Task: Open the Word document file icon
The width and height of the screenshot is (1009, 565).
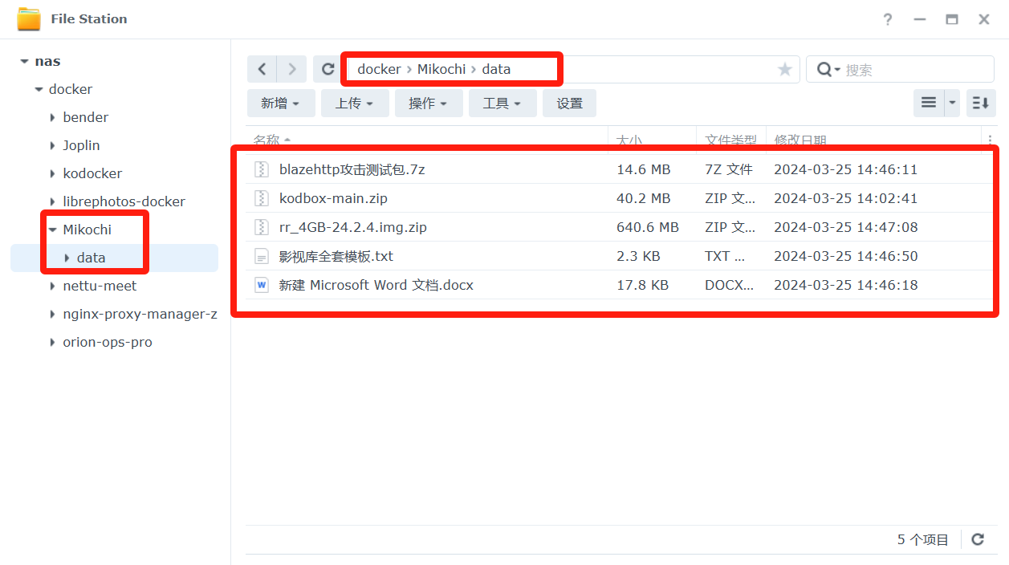Action: click(x=262, y=285)
